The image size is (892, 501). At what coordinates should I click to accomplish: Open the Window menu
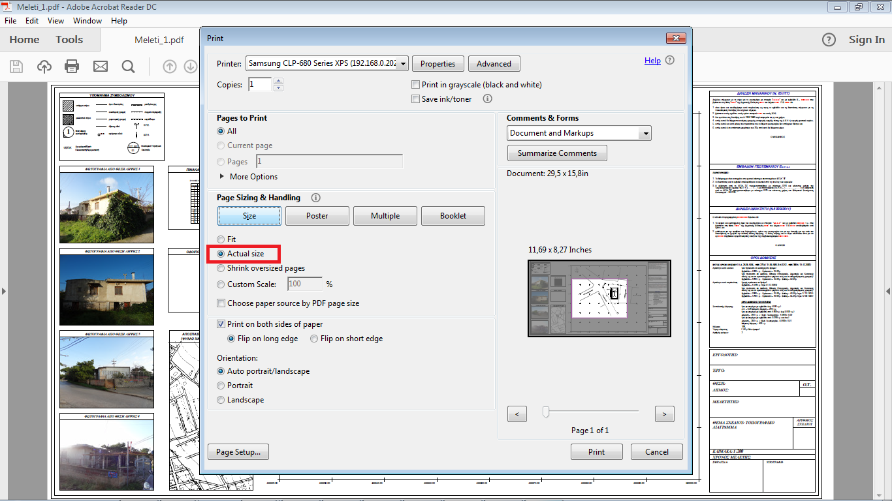(x=88, y=21)
